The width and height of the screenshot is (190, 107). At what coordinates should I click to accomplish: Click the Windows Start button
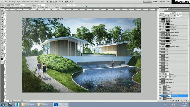point(3,105)
